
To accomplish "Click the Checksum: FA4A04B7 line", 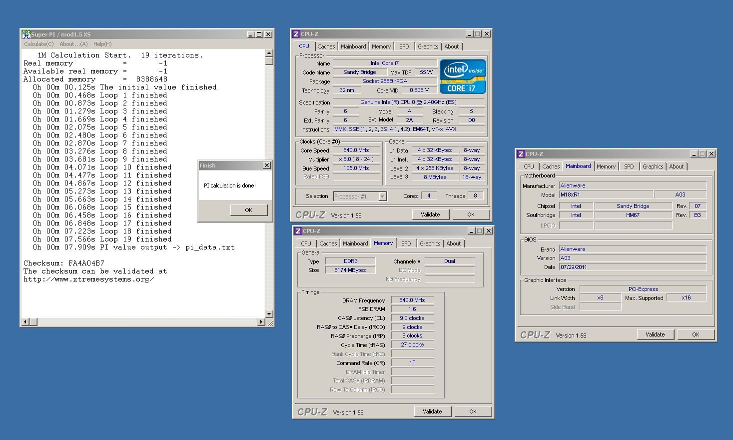I will [64, 263].
